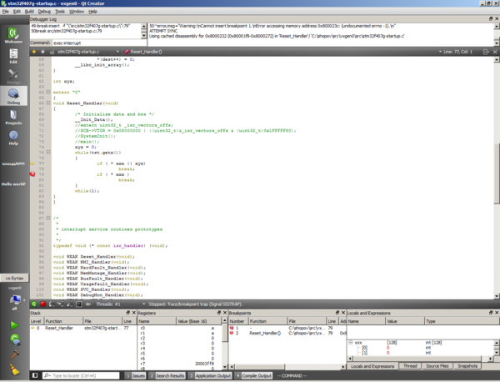Go forward with editor navigation arrow
Screen dimensions: 500x382
[x=42, y=52]
